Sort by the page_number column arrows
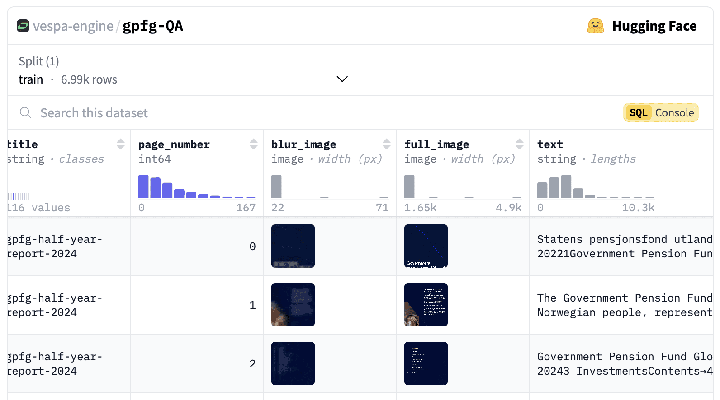720x400 pixels. (x=254, y=144)
